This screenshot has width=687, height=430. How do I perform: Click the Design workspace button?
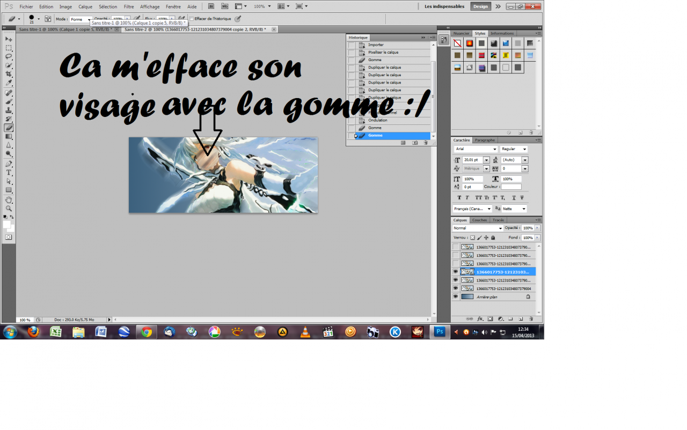(x=480, y=6)
